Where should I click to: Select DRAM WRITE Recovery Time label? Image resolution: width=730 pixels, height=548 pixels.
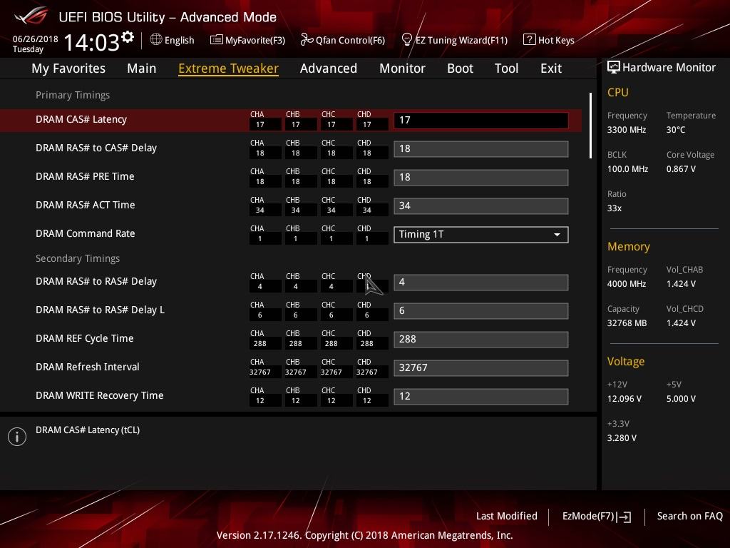(x=100, y=395)
